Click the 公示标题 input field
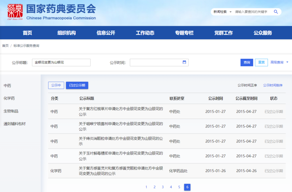 61,63
